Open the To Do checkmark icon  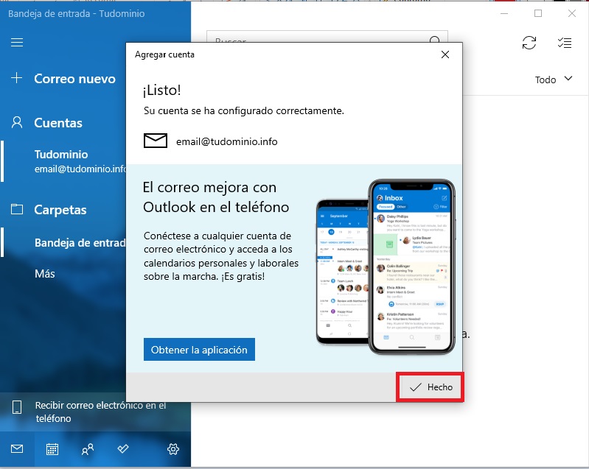pyautogui.click(x=123, y=449)
